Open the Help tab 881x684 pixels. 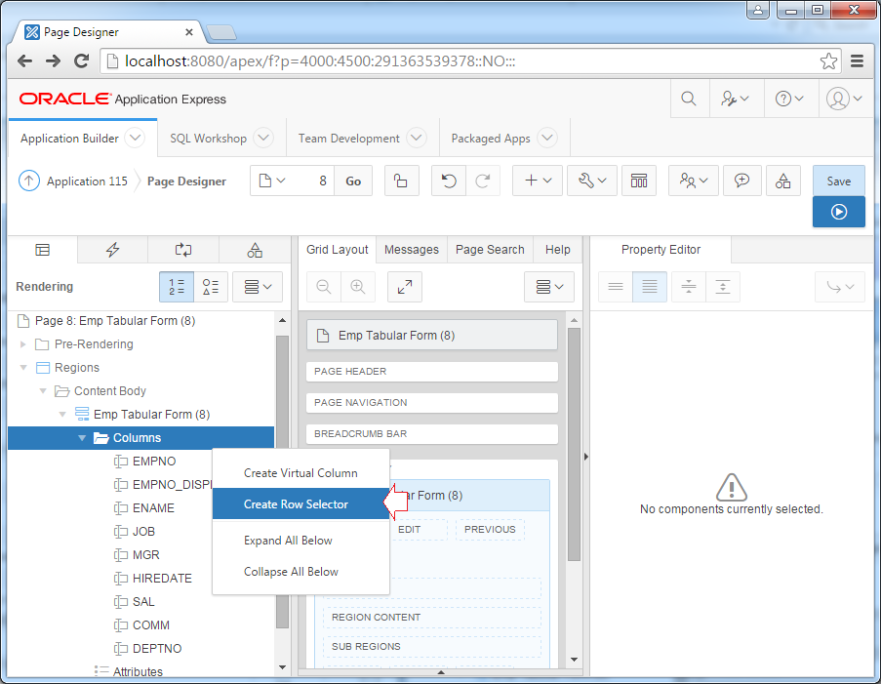(x=557, y=250)
